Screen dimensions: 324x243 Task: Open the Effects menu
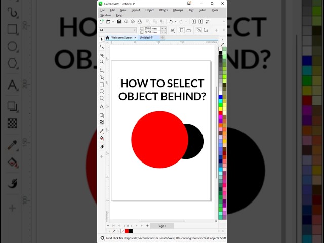point(163,10)
